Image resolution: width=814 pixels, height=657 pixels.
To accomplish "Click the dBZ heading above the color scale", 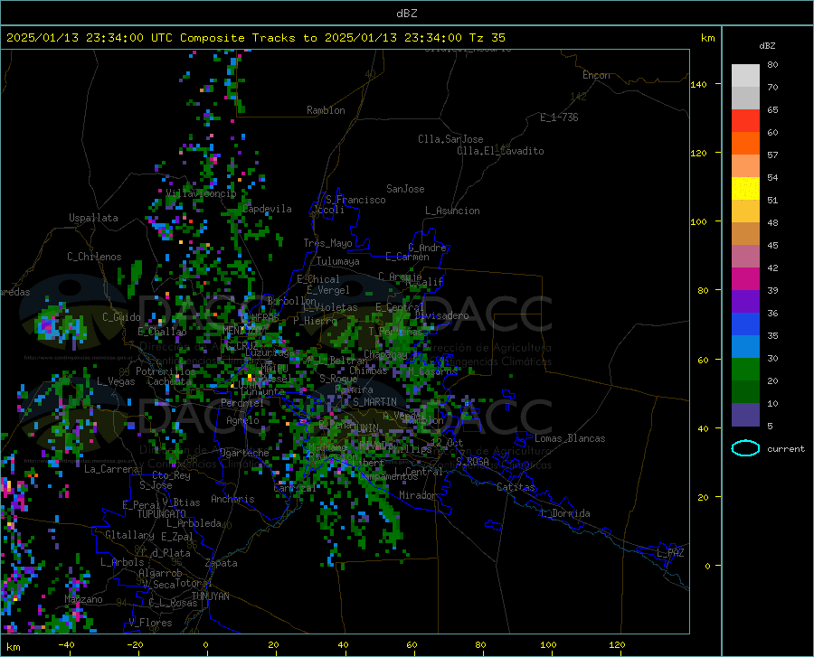I will (x=767, y=45).
